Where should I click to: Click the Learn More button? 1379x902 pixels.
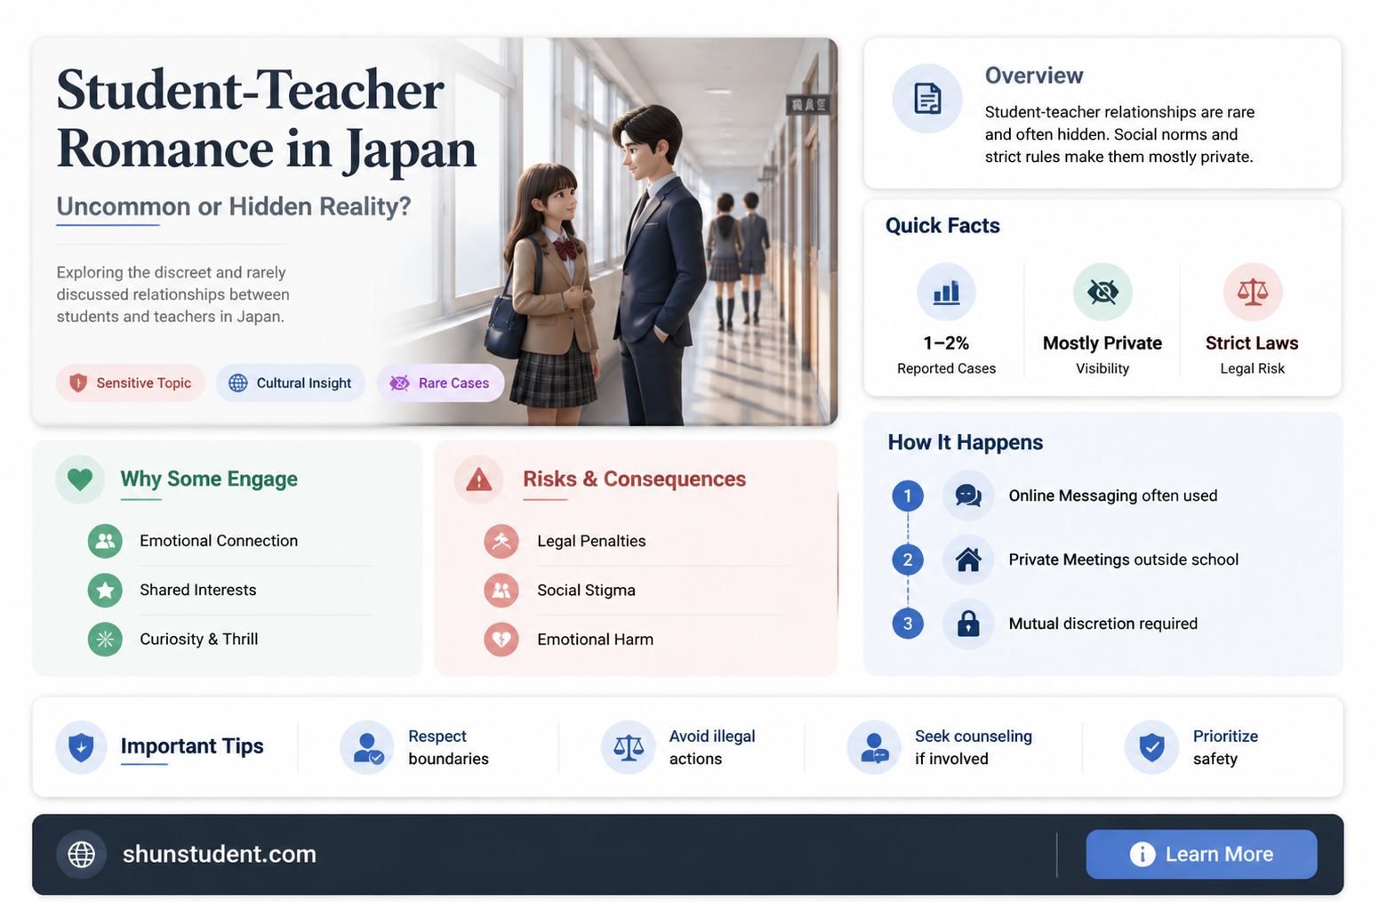coord(1201,855)
